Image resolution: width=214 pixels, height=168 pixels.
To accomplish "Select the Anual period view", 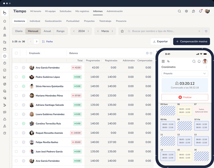I will (x=47, y=31).
